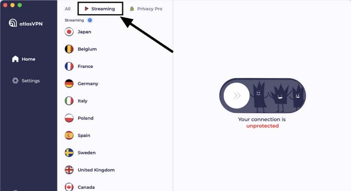Viewport: 351px width, 191px height.
Task: Click the Streaming info icon
Action: [x=90, y=20]
